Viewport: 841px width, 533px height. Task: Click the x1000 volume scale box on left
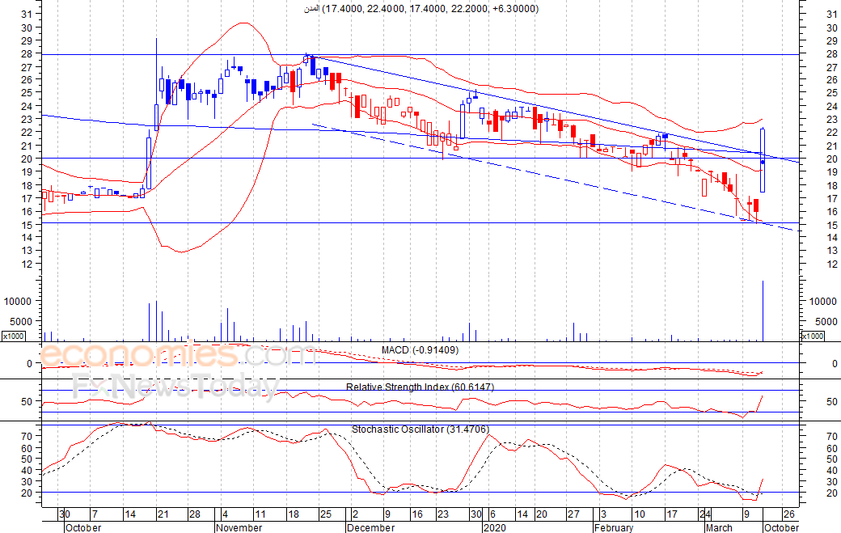click(x=13, y=336)
